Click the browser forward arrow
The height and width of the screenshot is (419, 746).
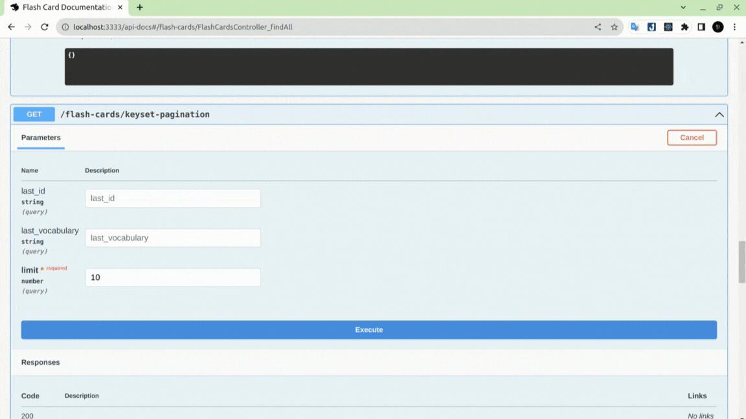tap(28, 27)
